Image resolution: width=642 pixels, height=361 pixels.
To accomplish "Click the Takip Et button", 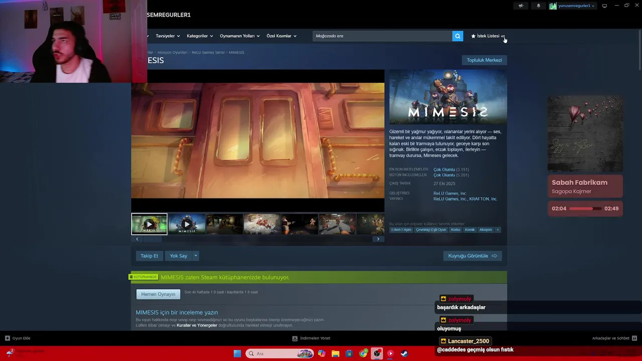I will tap(149, 256).
